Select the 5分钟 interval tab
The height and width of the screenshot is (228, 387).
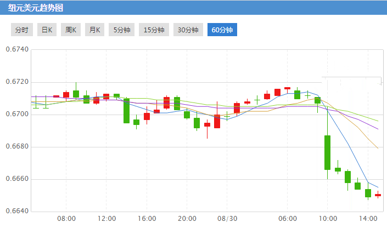[x=122, y=30]
